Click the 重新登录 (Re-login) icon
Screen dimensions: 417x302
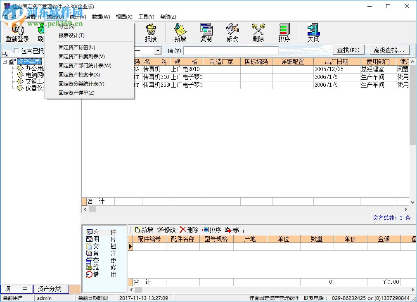(x=17, y=32)
